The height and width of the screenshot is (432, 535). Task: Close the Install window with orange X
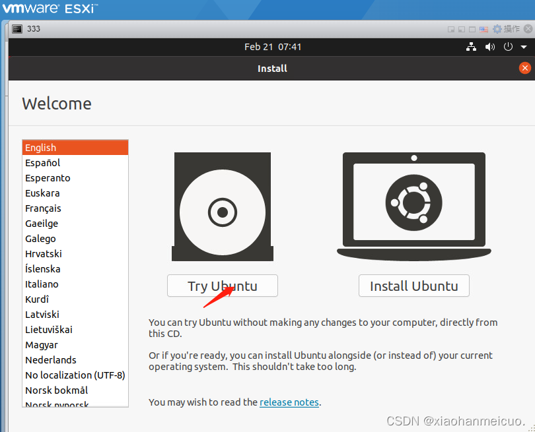coord(525,68)
